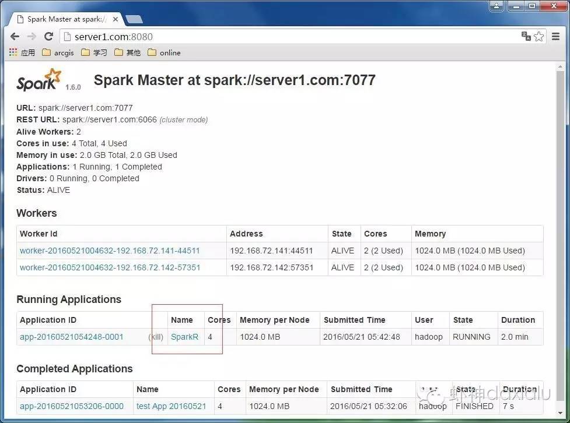Open worker link ending 192.168.72.142-57351
This screenshot has height=423, width=570.
tap(110, 267)
